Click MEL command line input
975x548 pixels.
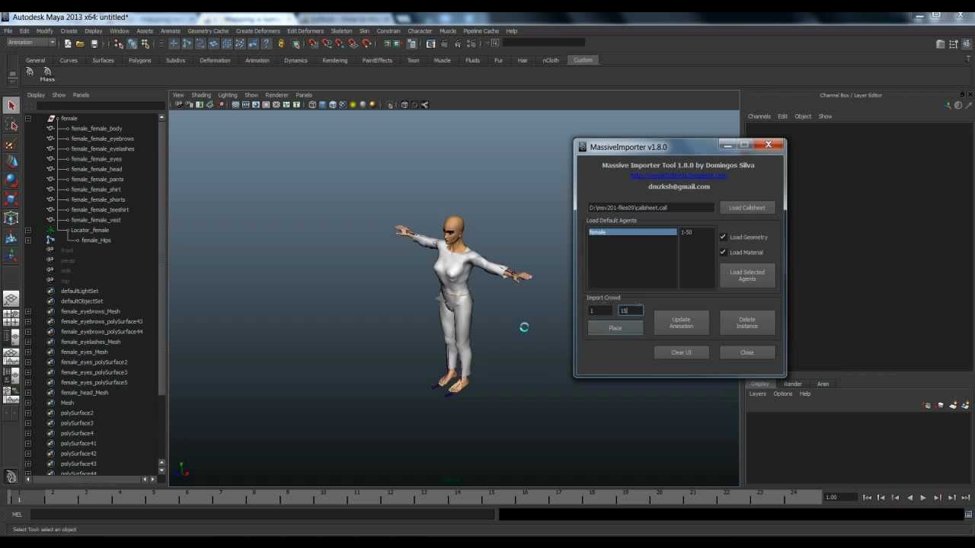pyautogui.click(x=263, y=515)
